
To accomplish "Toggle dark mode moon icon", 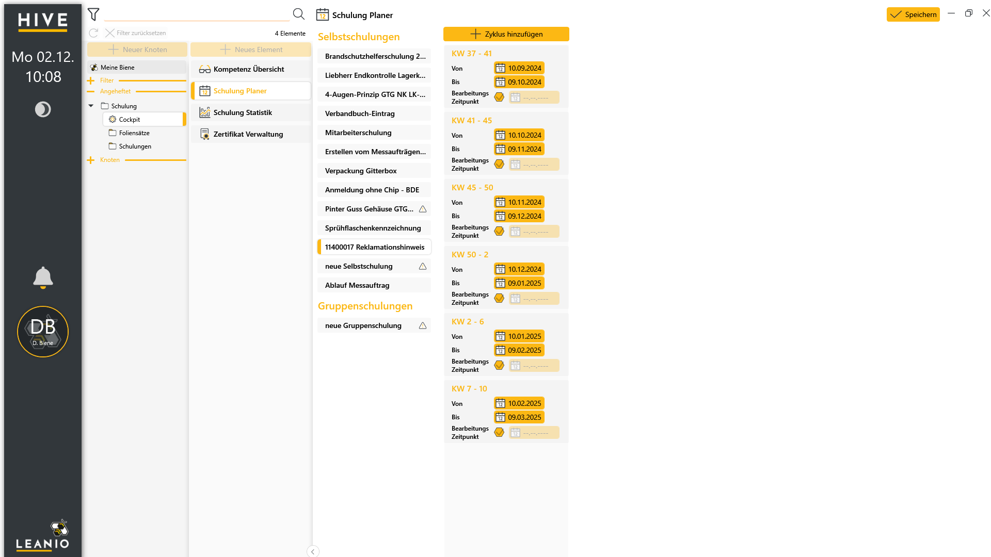I will (x=43, y=109).
